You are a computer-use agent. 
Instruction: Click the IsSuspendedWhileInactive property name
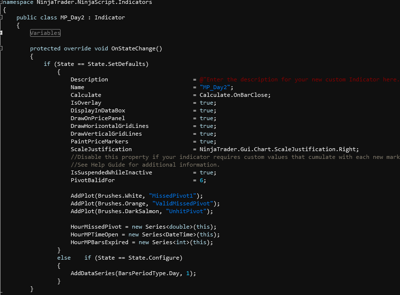coord(111,172)
